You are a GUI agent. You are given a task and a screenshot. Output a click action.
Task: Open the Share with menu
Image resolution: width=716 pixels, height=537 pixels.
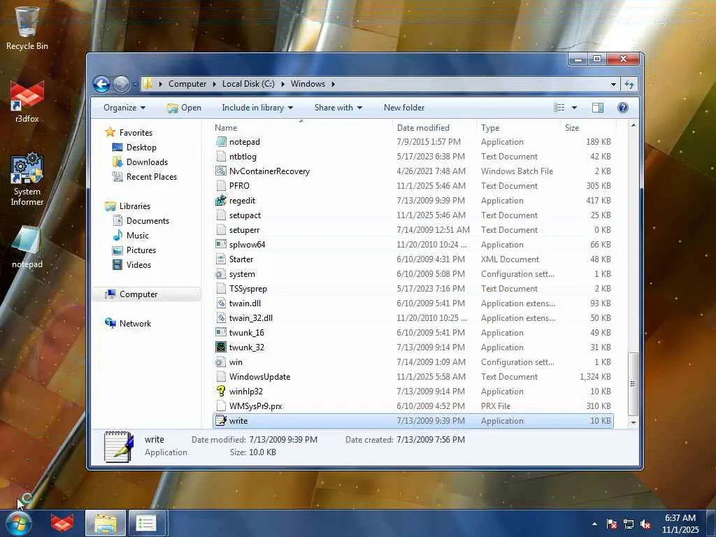(338, 108)
